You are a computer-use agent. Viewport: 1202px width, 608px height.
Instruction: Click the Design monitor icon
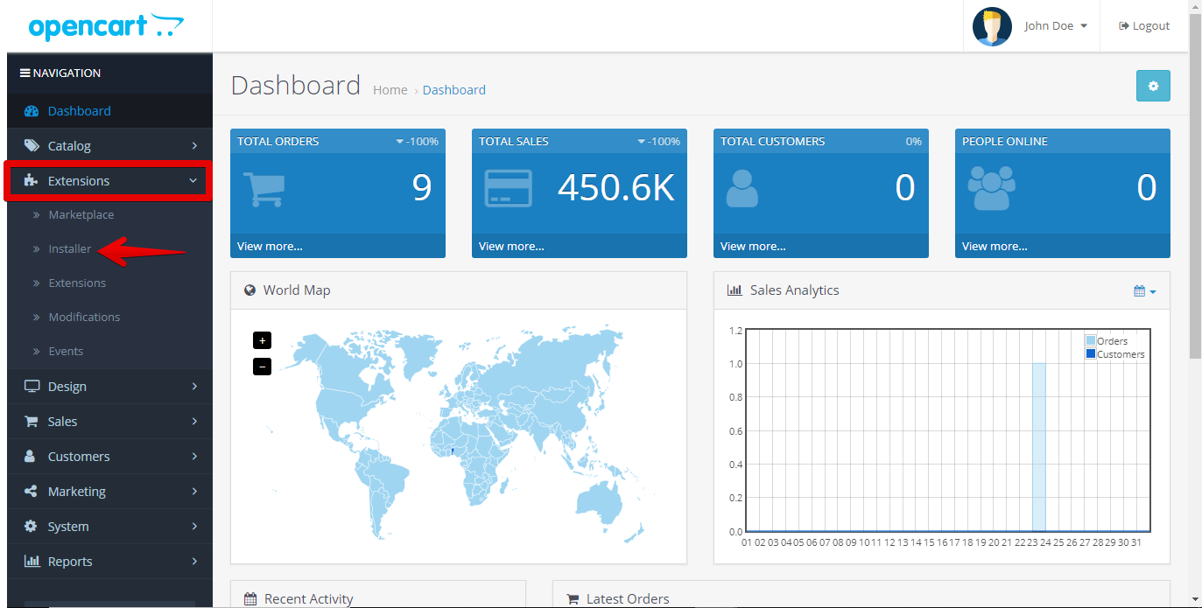pos(32,387)
